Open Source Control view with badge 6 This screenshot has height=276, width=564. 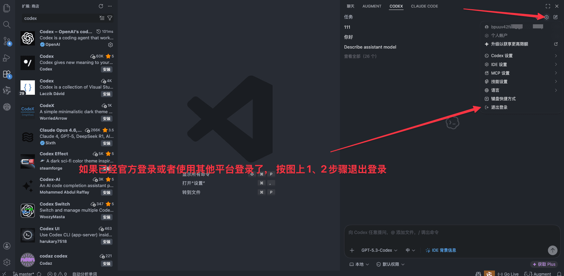(6, 41)
